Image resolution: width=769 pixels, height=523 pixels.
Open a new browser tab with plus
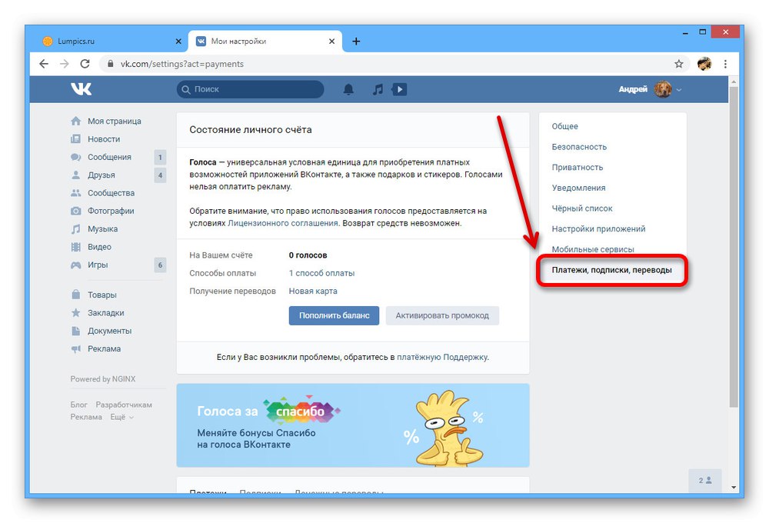click(356, 42)
